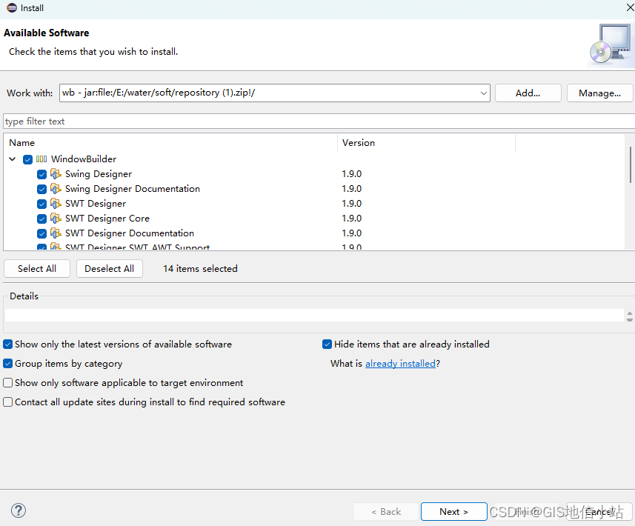The image size is (635, 526).
Task: Enable Show only software applicable to target environment
Action: tap(7, 383)
